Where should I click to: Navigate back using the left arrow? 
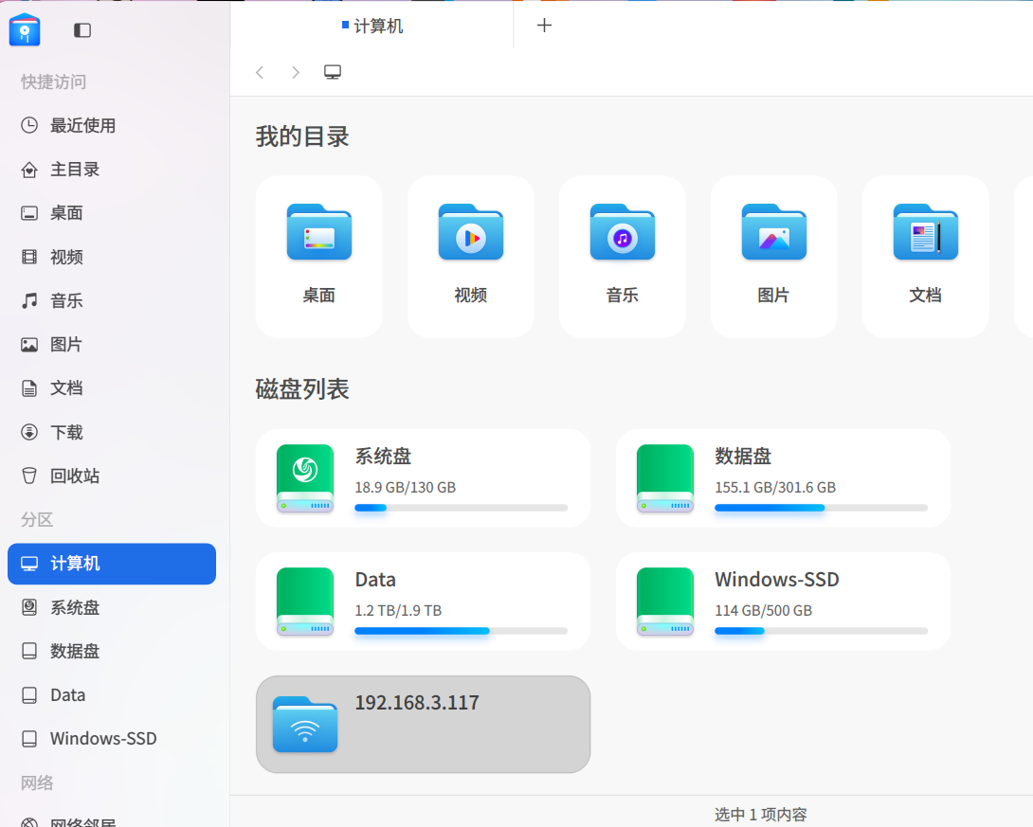coord(260,71)
